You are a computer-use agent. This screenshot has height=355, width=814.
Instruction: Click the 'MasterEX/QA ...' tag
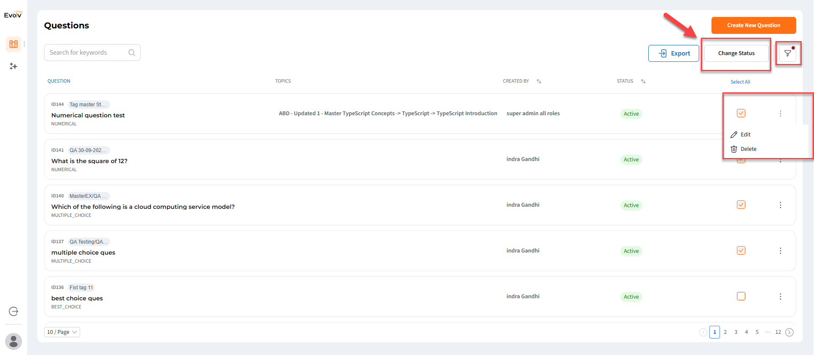tap(89, 196)
